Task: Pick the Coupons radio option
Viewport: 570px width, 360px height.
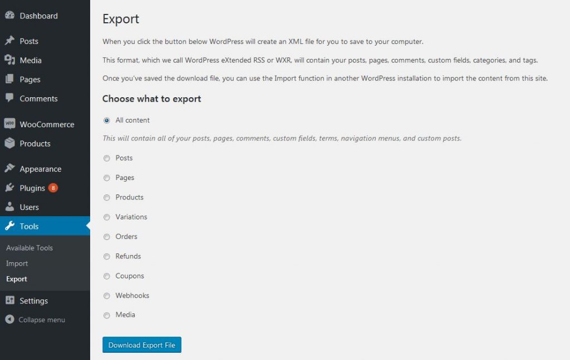Action: (106, 276)
